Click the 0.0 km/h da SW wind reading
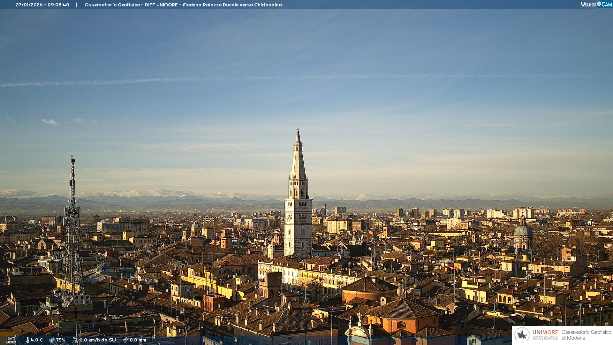613x345 pixels. tap(98, 340)
